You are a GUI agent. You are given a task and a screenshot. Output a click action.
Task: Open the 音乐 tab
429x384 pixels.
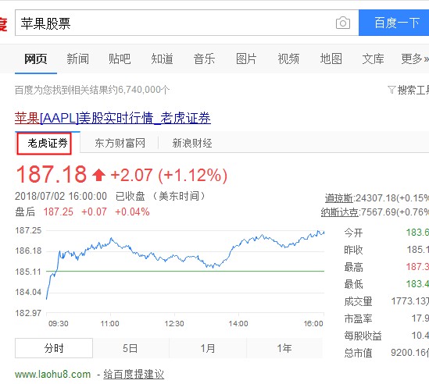(x=204, y=59)
